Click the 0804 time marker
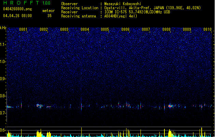 click(x=85, y=29)
